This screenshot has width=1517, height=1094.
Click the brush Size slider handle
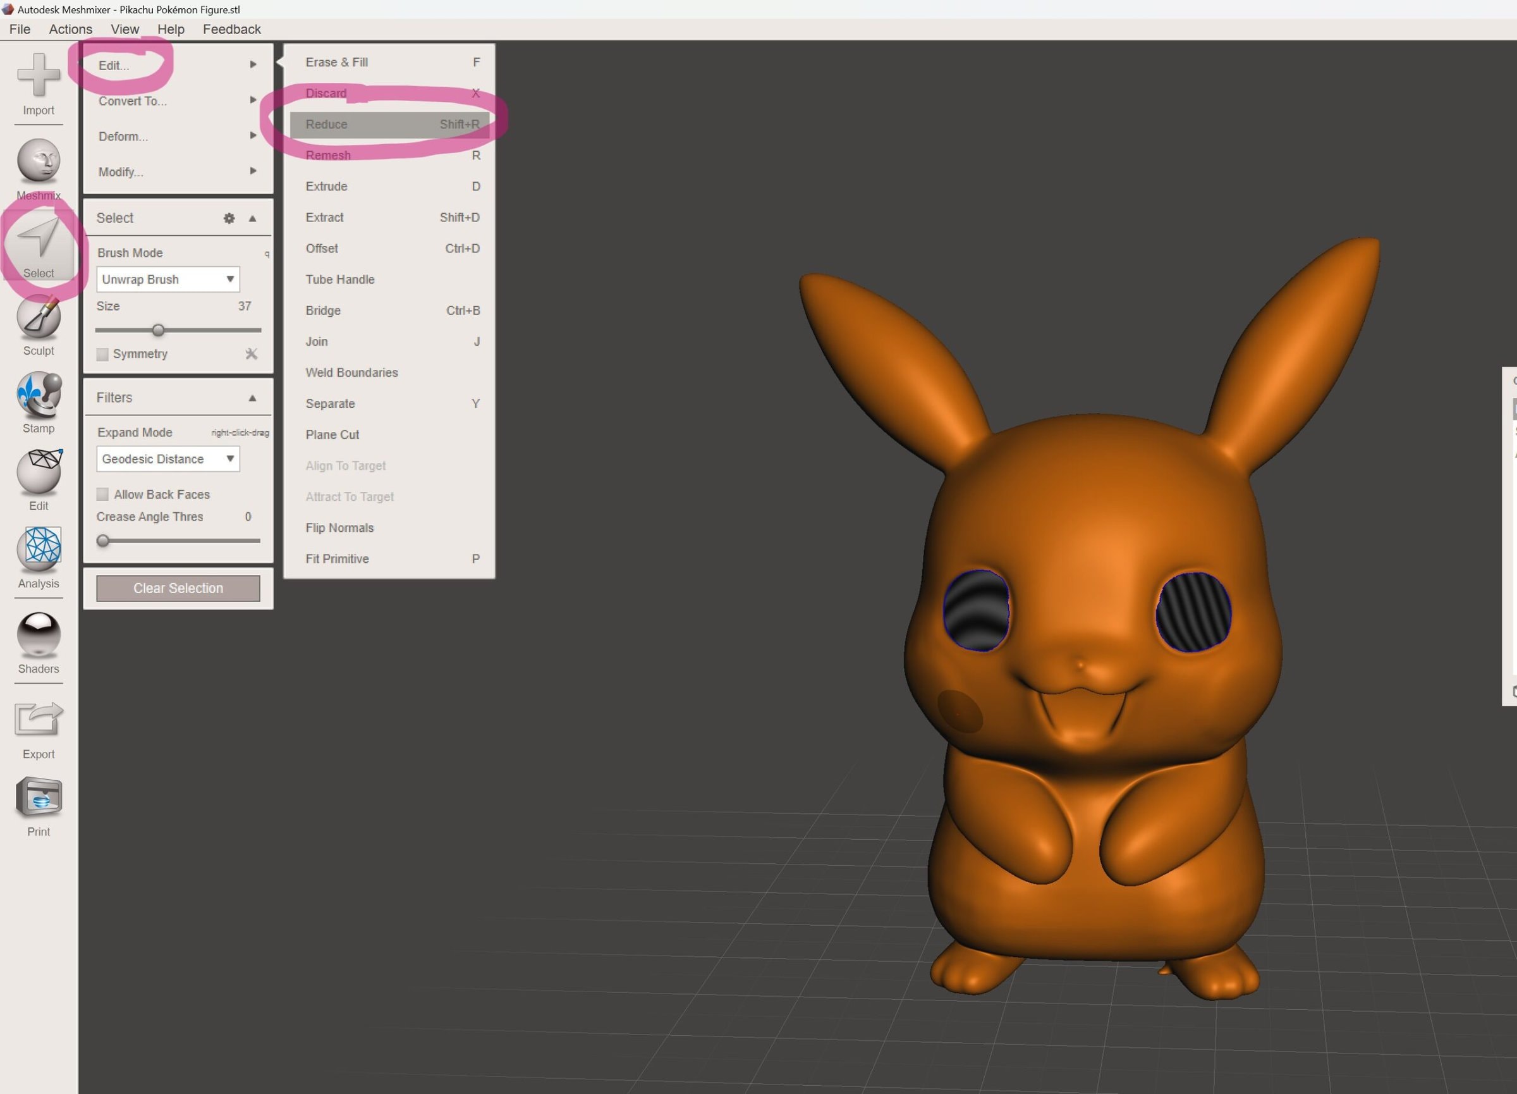158,330
